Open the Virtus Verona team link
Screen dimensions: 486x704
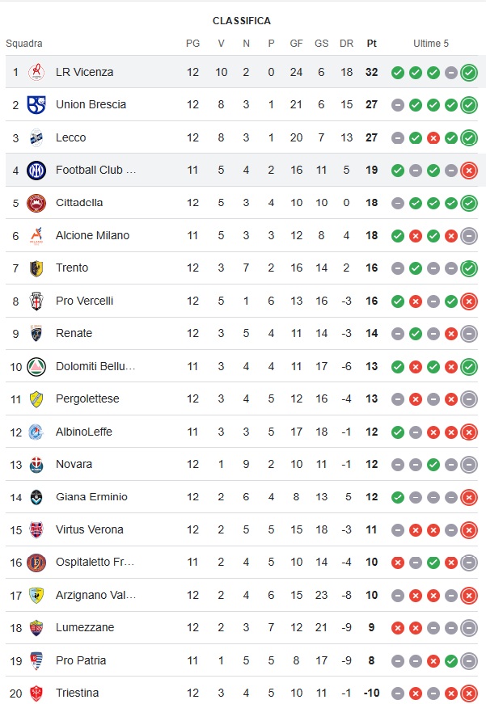click(x=90, y=529)
